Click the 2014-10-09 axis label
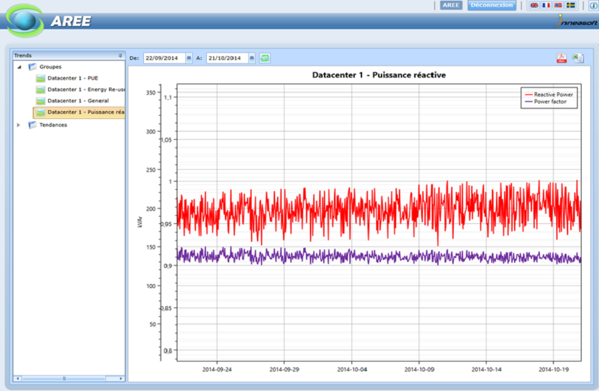 click(x=419, y=369)
